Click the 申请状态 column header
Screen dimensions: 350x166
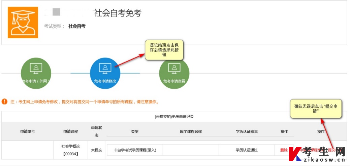coord(97,131)
